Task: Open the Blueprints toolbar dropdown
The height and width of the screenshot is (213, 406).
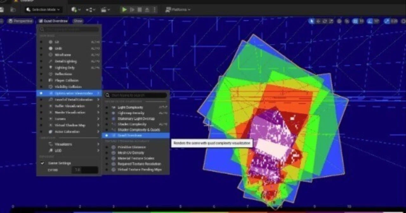Action: click(x=90, y=10)
